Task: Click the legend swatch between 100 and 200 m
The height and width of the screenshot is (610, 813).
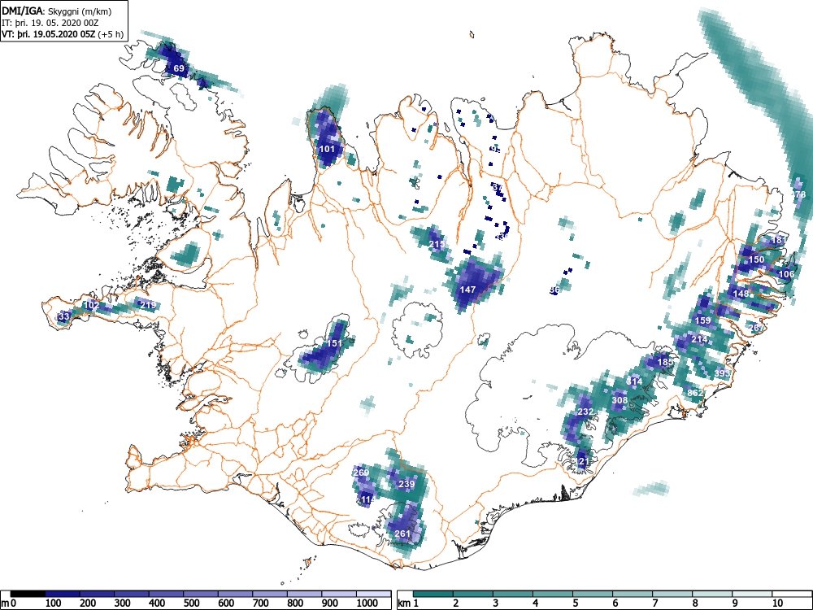Action: click(63, 593)
